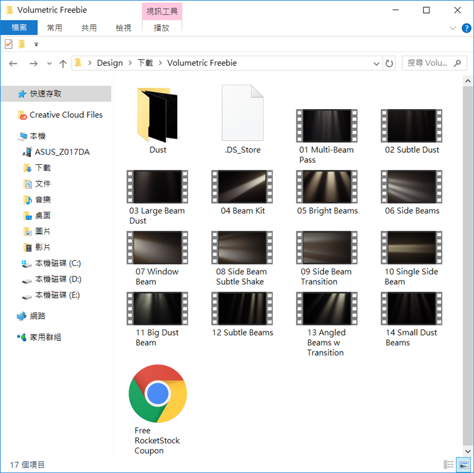474x473 pixels.
Task: Open the 檔案 file menu
Action: 19,28
